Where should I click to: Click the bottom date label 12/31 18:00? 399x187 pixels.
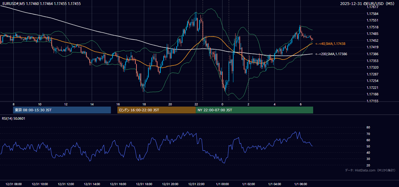click(x=144, y=184)
